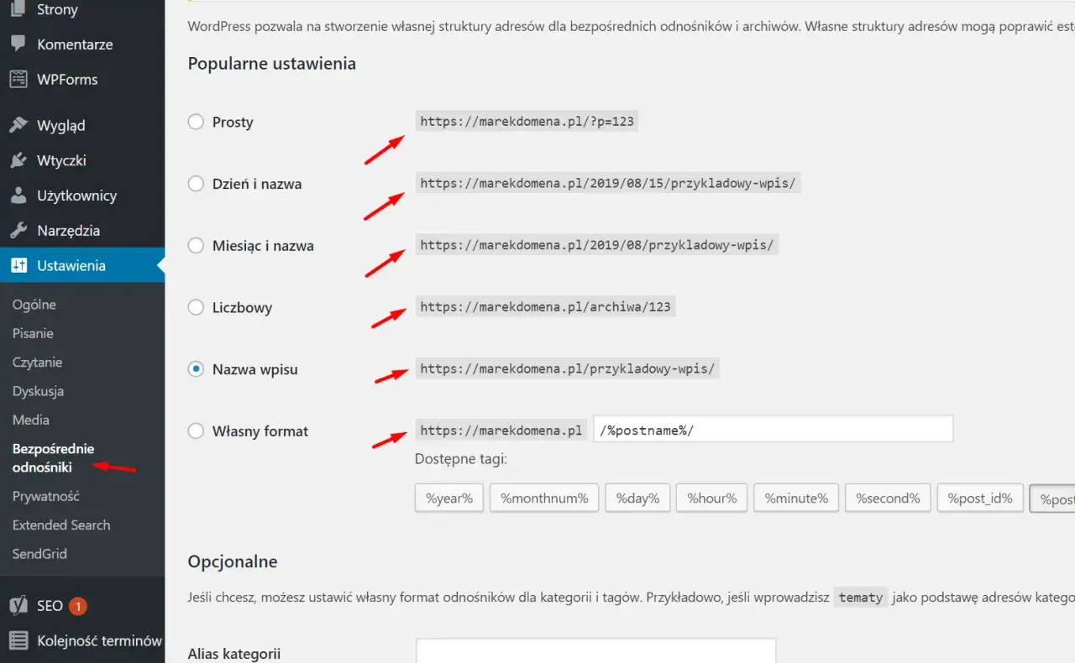Screen dimensions: 1075x663
Task: Click the WPForms icon in sidebar
Action: click(18, 80)
